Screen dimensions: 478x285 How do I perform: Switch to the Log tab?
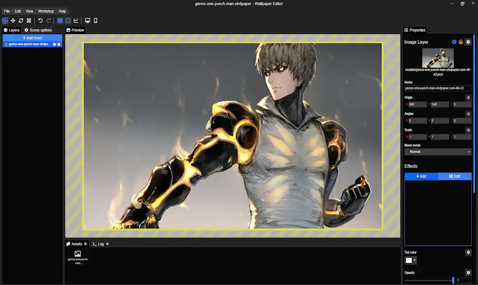point(98,244)
